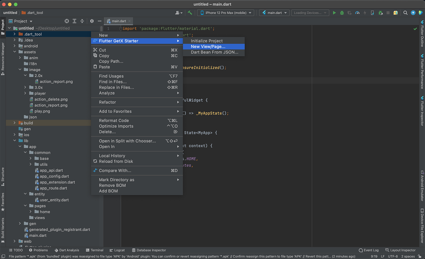The width and height of the screenshot is (425, 259).
Task: Choose Dart Bean From JSON... submenu item
Action: [214, 52]
